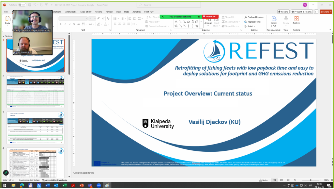This screenshot has width=334, height=189.
Task: Open the Foxit PDF tab
Action: pos(149,12)
